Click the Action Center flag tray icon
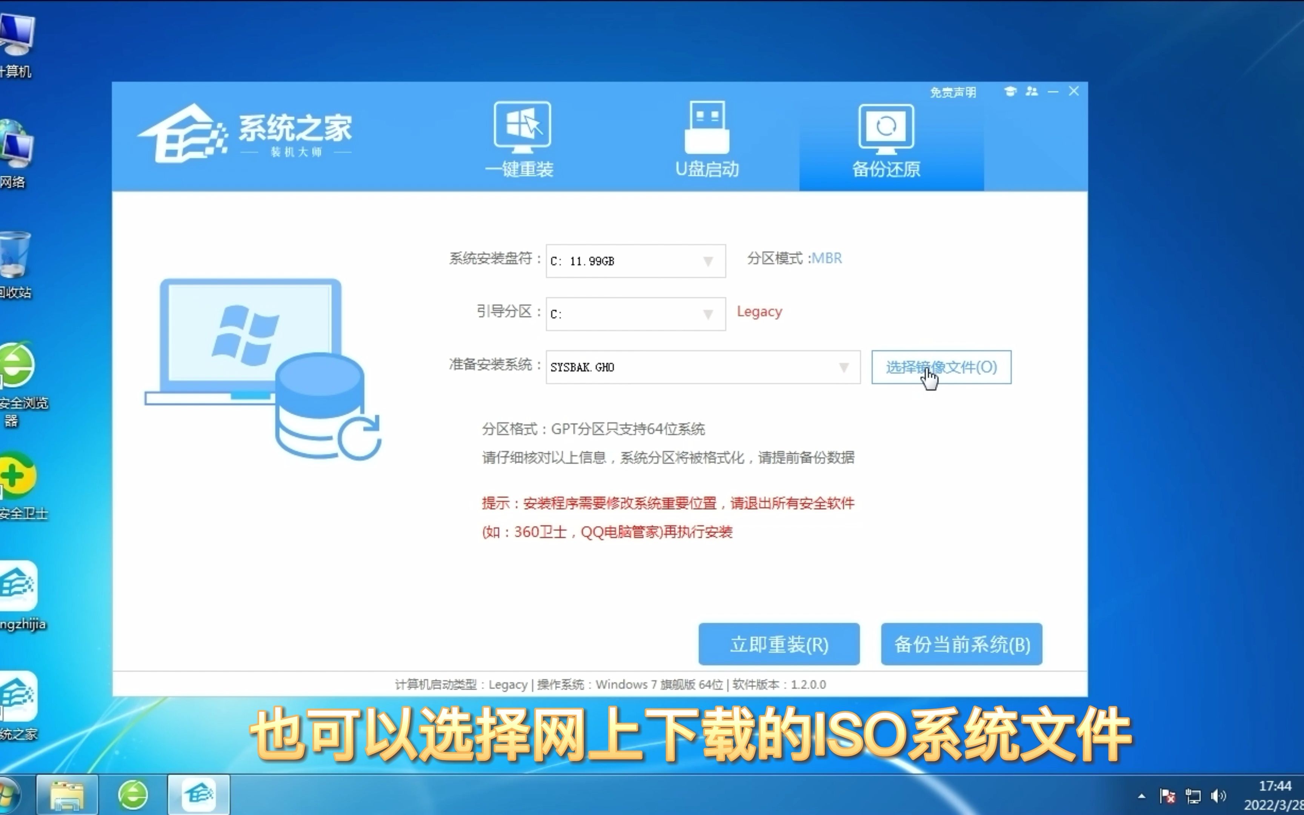The width and height of the screenshot is (1304, 815). tap(1167, 796)
